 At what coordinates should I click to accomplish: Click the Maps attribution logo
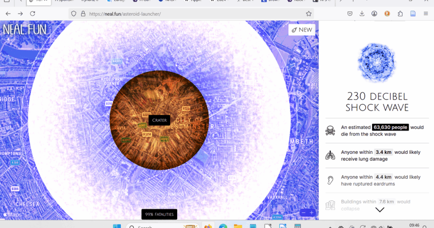(x=12, y=215)
